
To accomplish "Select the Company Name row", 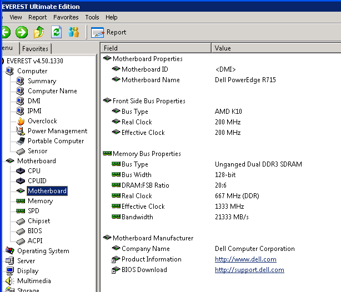I will click(x=220, y=249).
